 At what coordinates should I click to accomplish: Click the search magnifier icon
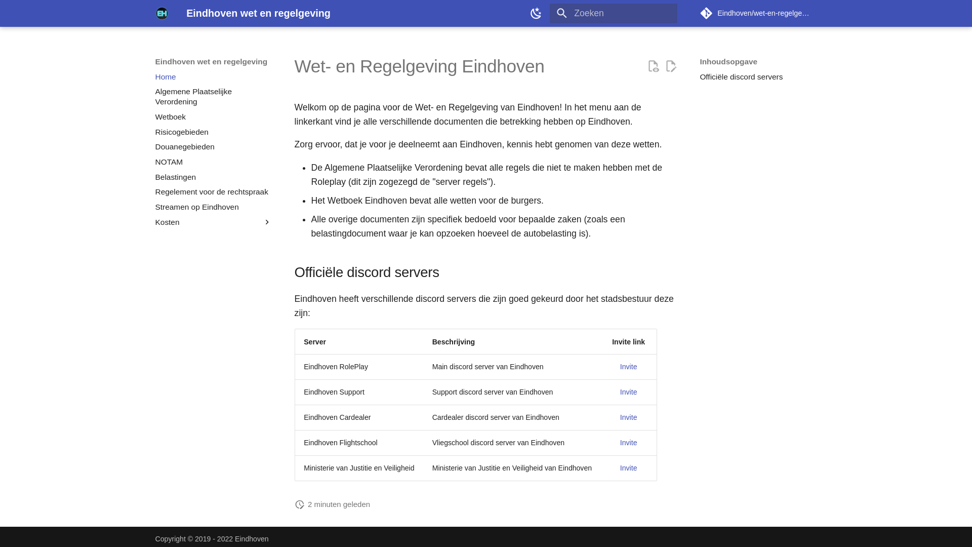(561, 13)
